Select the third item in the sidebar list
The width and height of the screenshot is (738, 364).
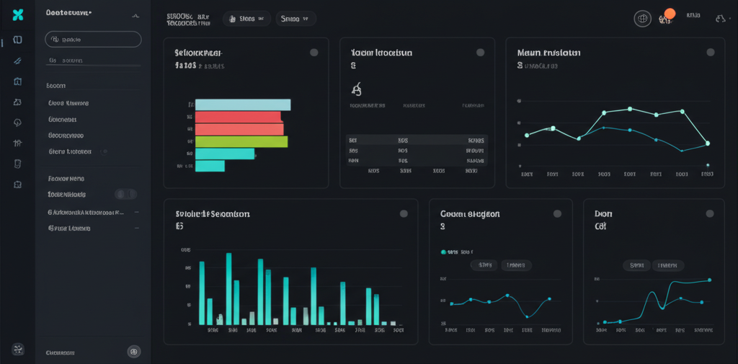(x=66, y=135)
